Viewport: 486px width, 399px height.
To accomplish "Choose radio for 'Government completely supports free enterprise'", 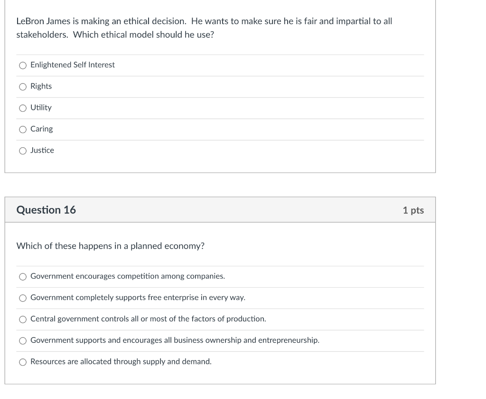I will point(23,298).
